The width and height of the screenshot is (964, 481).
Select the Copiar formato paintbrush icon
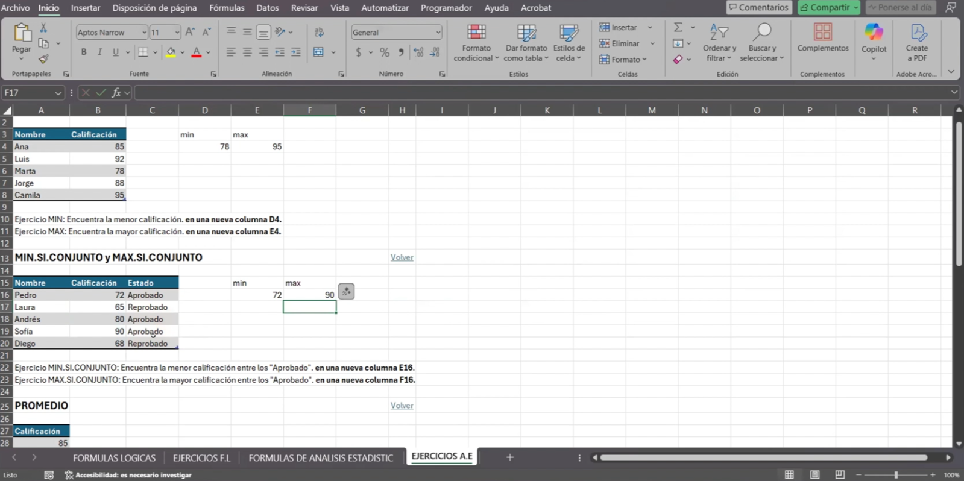[43, 59]
